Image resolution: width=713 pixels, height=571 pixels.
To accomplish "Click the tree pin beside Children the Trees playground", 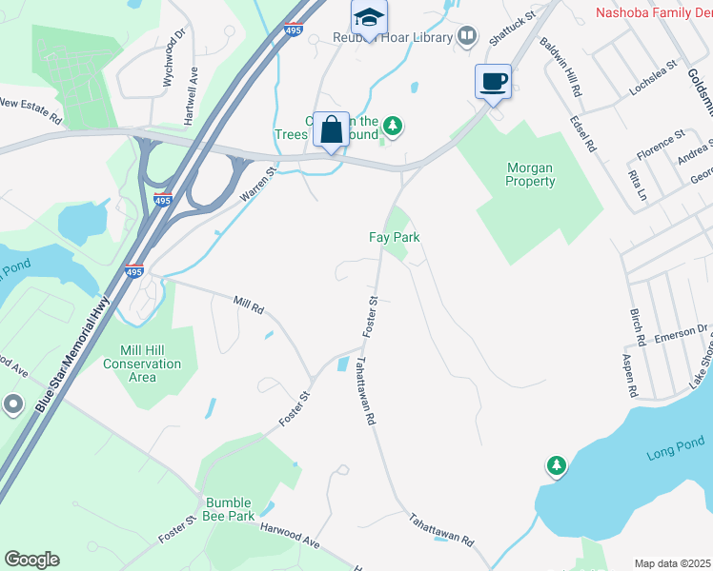I will [393, 126].
